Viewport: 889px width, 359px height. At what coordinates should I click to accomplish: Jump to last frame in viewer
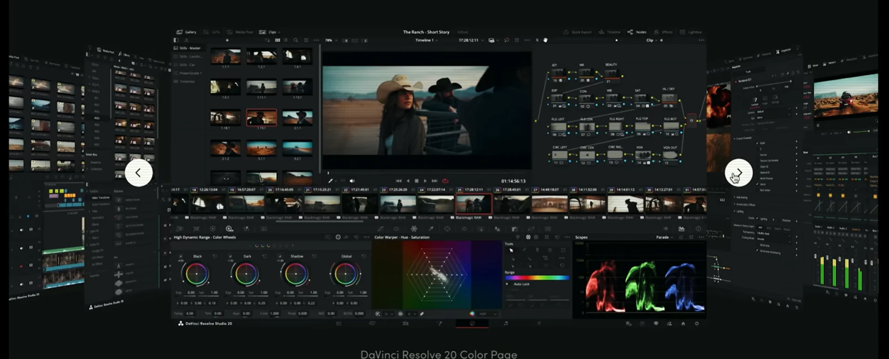click(x=434, y=181)
